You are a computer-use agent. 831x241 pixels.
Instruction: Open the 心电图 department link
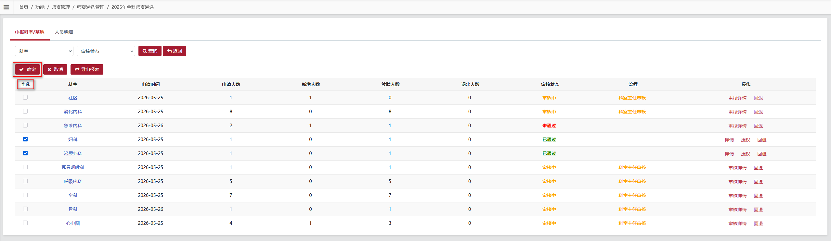(73, 223)
